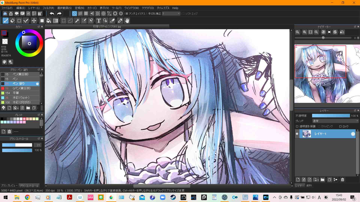This screenshot has height=202, width=360.
Task: Click the transparent color swatch
Action: [x=5, y=42]
